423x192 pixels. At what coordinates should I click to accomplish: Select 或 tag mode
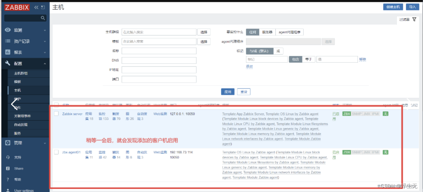pos(278,51)
